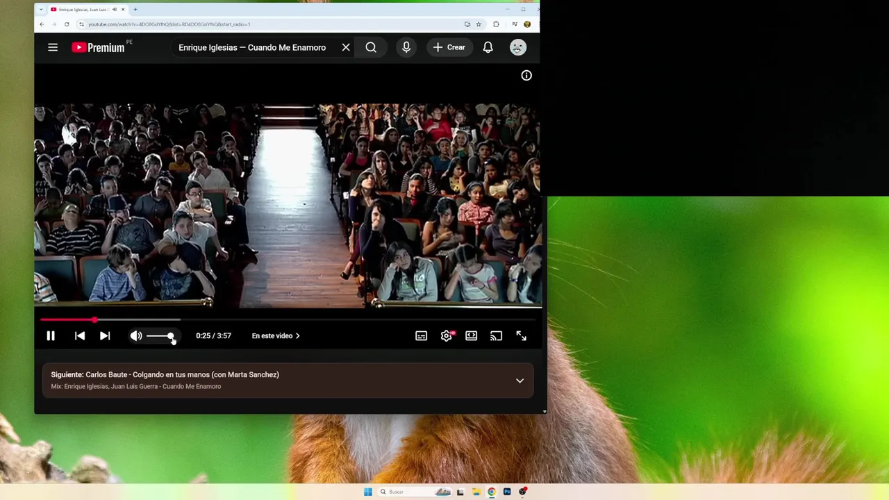Cast video to a TV
Image resolution: width=889 pixels, height=500 pixels.
tap(496, 336)
